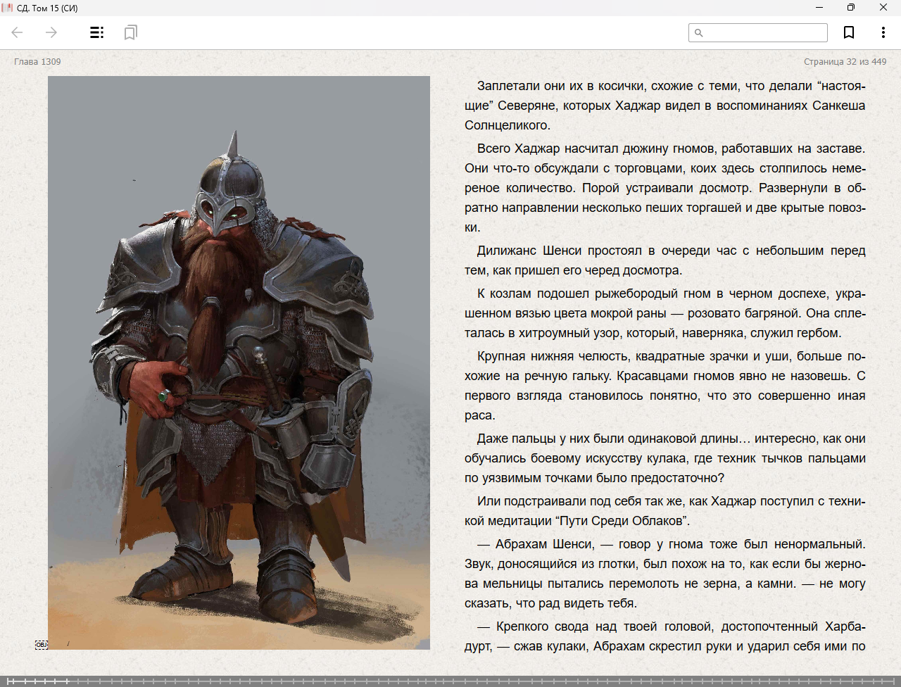This screenshot has width=901, height=687.
Task: Click the dwarf warrior illustration
Action: point(239,363)
